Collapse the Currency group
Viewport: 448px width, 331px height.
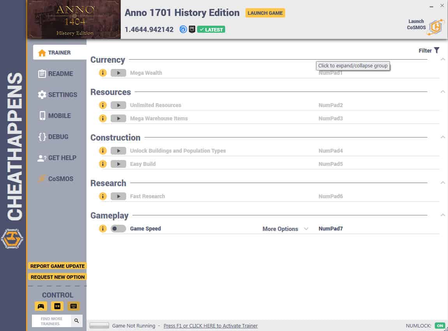click(443, 60)
